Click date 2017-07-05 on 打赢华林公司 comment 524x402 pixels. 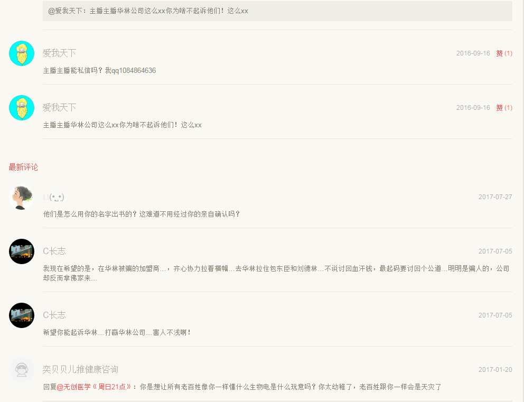pyautogui.click(x=495, y=315)
